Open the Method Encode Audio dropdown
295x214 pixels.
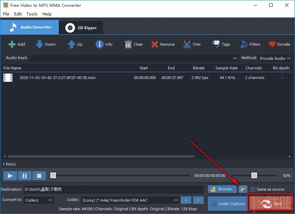275,58
